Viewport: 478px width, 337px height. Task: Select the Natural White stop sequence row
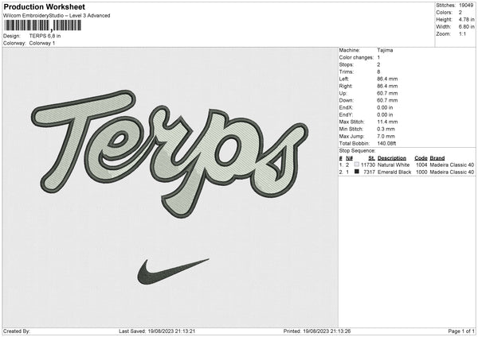pos(406,165)
